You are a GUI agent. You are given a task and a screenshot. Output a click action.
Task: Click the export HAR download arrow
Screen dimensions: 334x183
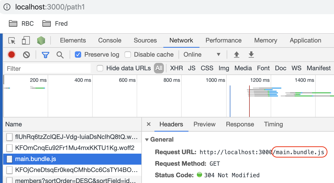click(251, 55)
